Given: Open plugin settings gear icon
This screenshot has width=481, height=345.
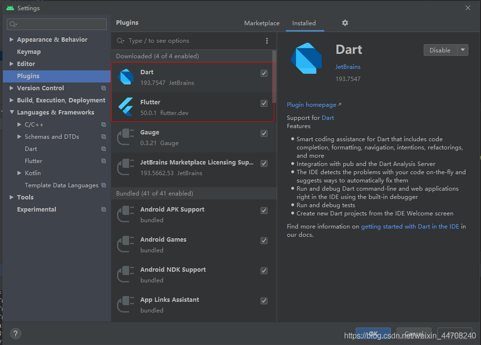Looking at the screenshot, I should pyautogui.click(x=345, y=23).
